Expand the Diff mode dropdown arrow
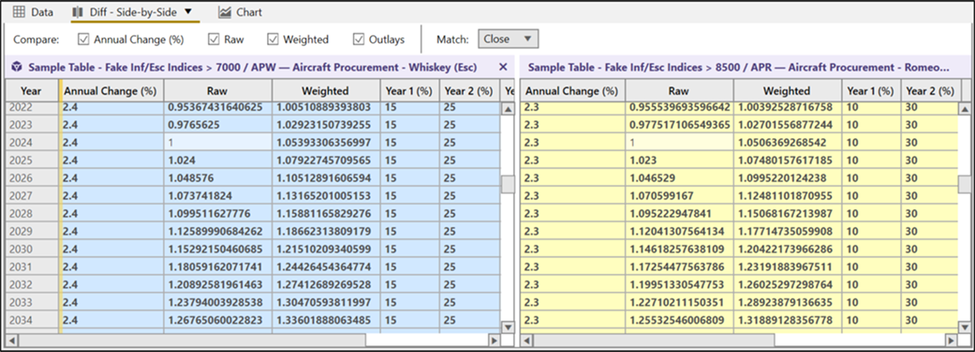Image resolution: width=975 pixels, height=352 pixels. pos(188,12)
